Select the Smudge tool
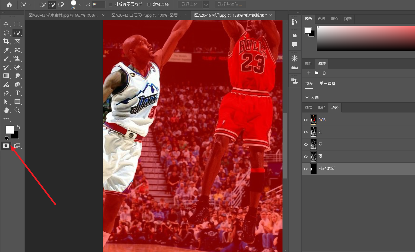 (17, 76)
